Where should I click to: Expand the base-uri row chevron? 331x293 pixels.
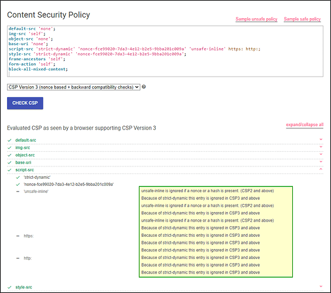coord(321,162)
